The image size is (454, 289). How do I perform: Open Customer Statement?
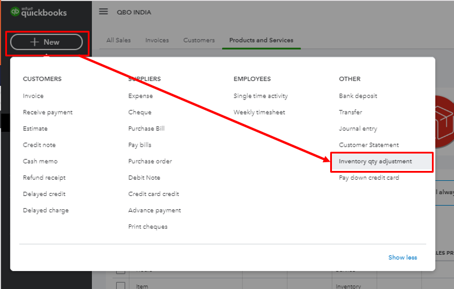(369, 145)
